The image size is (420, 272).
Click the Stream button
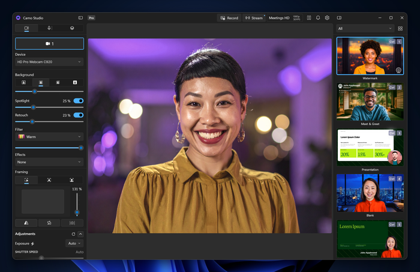pyautogui.click(x=254, y=18)
